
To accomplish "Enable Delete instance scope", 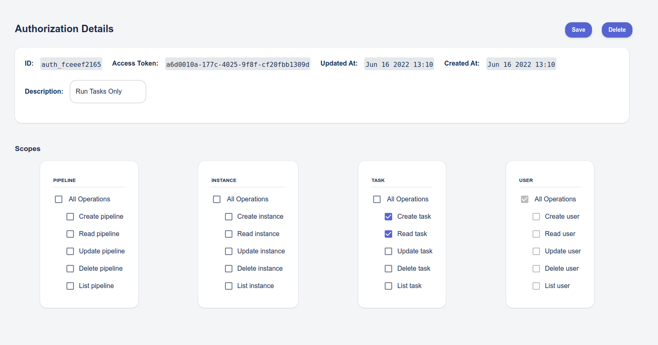I will click(229, 269).
